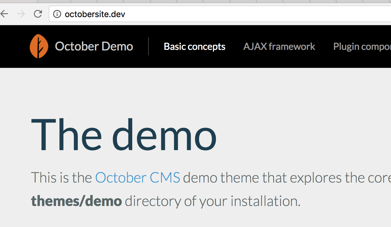
Task: Click the browser back arrow
Action: click(4, 14)
